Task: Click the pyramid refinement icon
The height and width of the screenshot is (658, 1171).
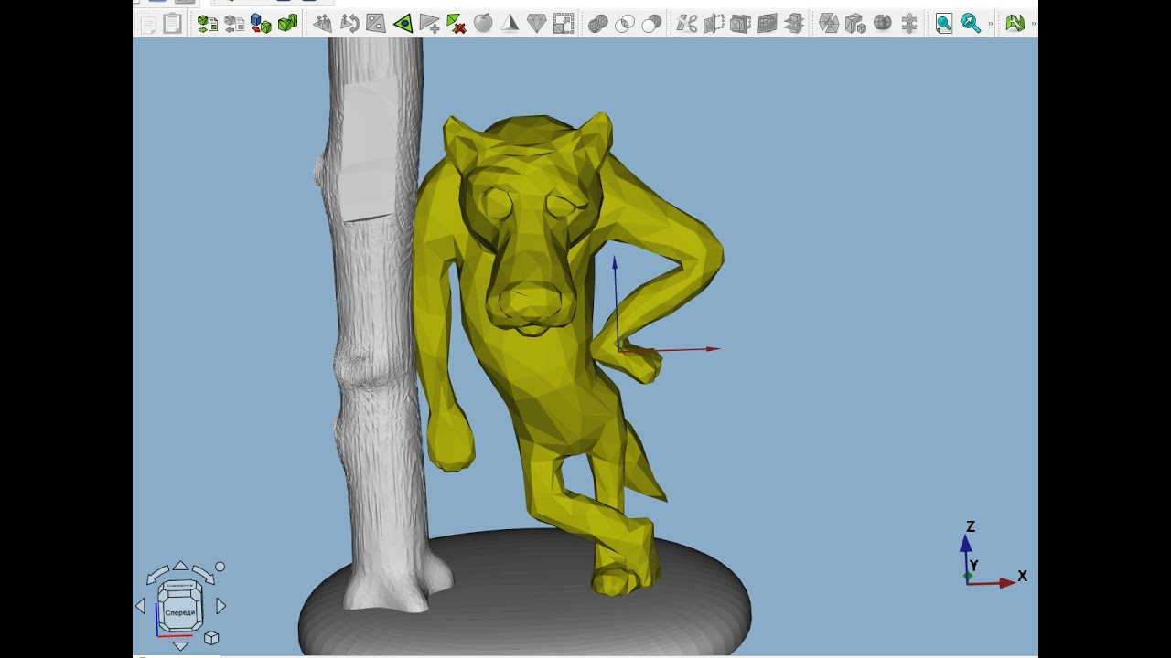Action: [x=510, y=24]
